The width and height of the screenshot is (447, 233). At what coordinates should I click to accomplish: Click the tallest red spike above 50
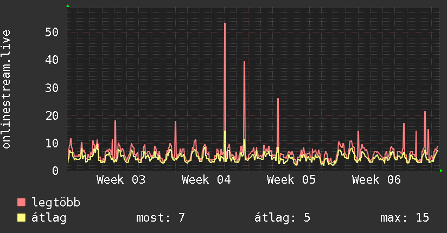point(225,77)
